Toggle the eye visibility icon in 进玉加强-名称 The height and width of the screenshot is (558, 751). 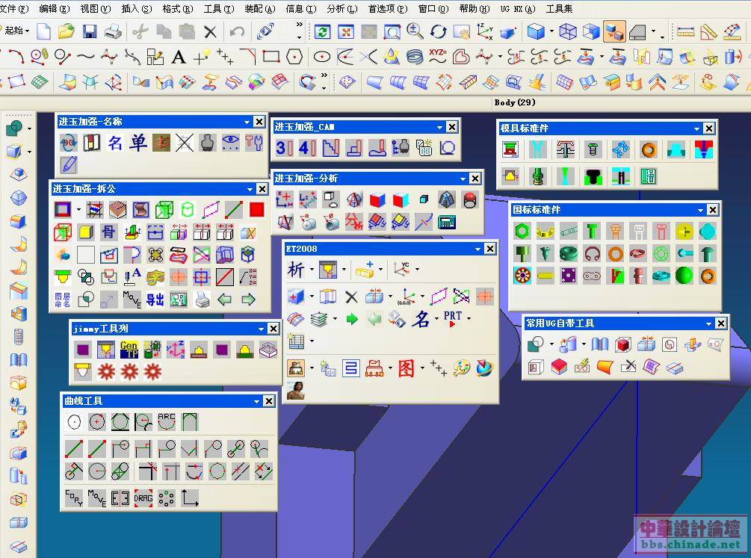[230, 142]
